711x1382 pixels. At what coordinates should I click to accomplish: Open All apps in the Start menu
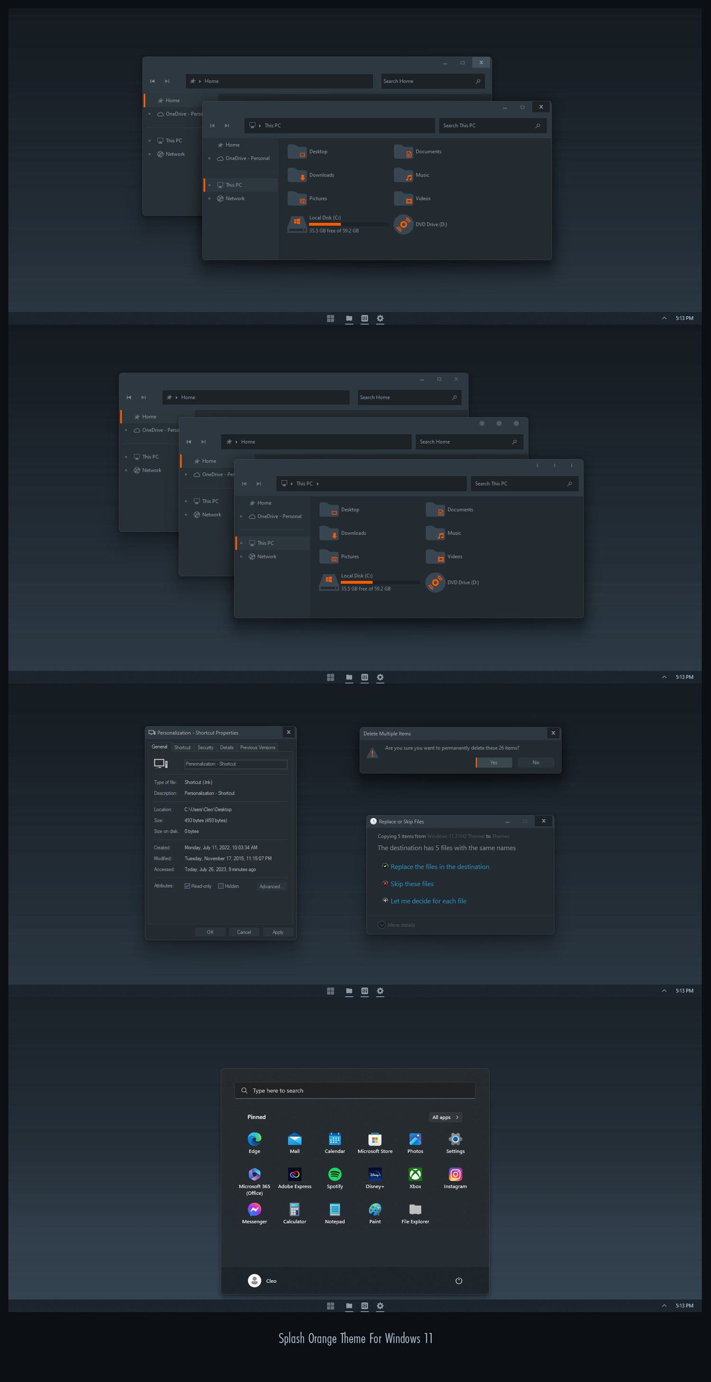(446, 1117)
